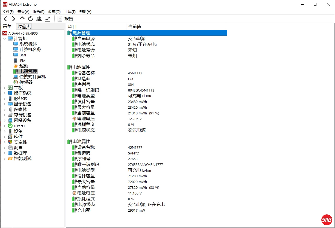Expand the 主板 tree node
This screenshot has width=335, height=228.
point(4,88)
